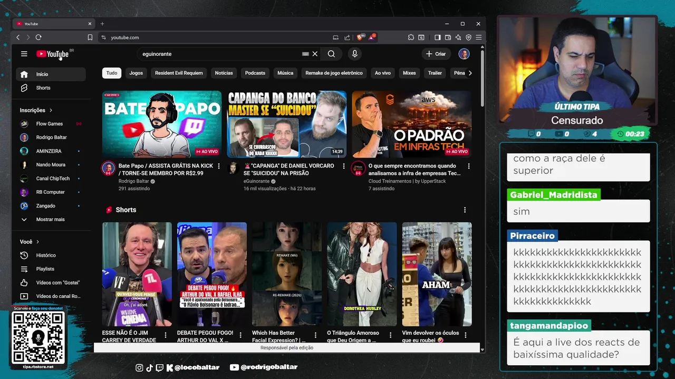Click the browser back arrow

(18, 37)
